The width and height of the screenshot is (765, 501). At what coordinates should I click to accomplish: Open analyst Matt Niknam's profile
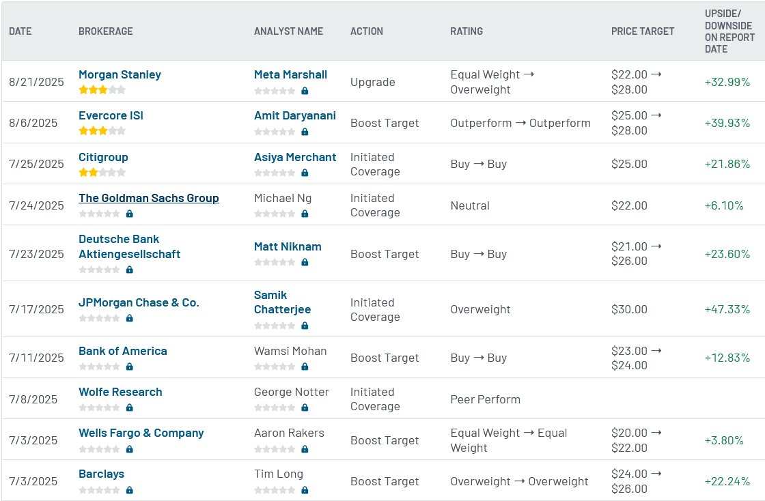pos(288,246)
